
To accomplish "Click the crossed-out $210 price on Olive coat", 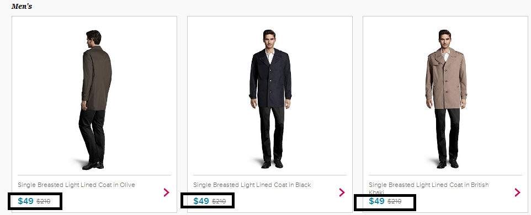I will point(44,202).
